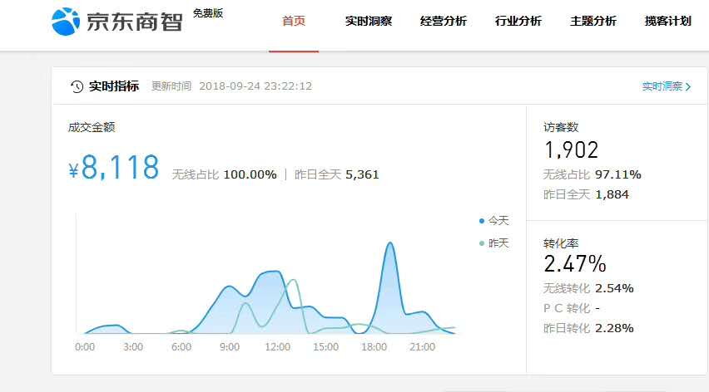The image size is (709, 392).
Task: Click the 1,902 visitor count
Action: click(572, 150)
